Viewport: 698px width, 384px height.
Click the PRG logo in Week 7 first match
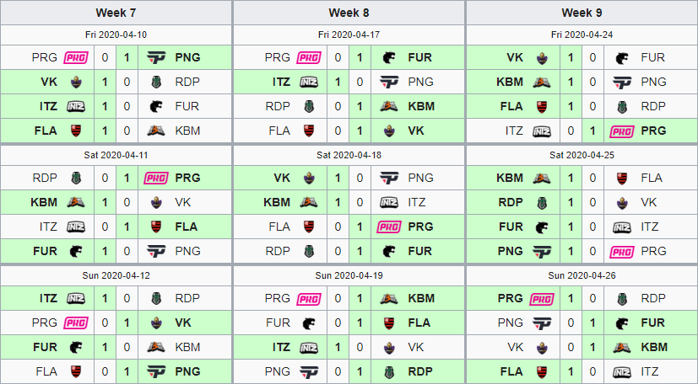(x=76, y=58)
